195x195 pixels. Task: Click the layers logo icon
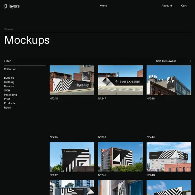pyautogui.click(x=5, y=6)
